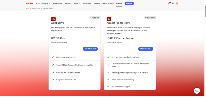Expand the Features dropdown
Screen dimensions: 206x98
click(x=68, y=4)
